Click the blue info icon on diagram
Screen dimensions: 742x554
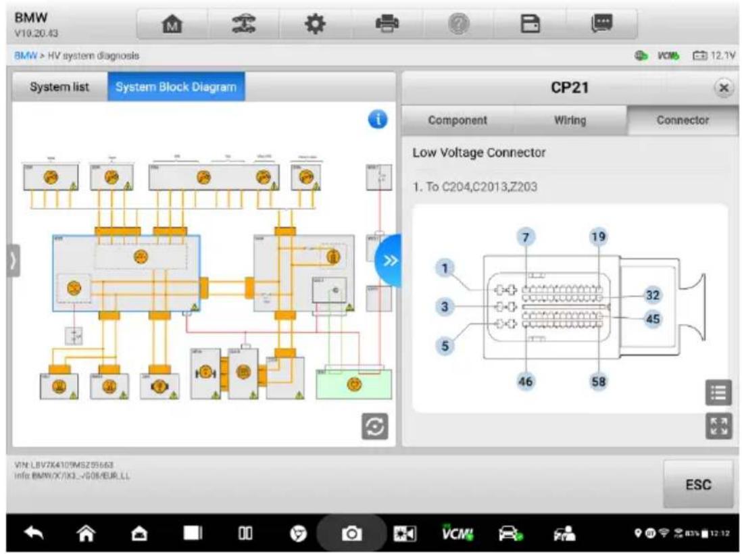click(x=378, y=119)
